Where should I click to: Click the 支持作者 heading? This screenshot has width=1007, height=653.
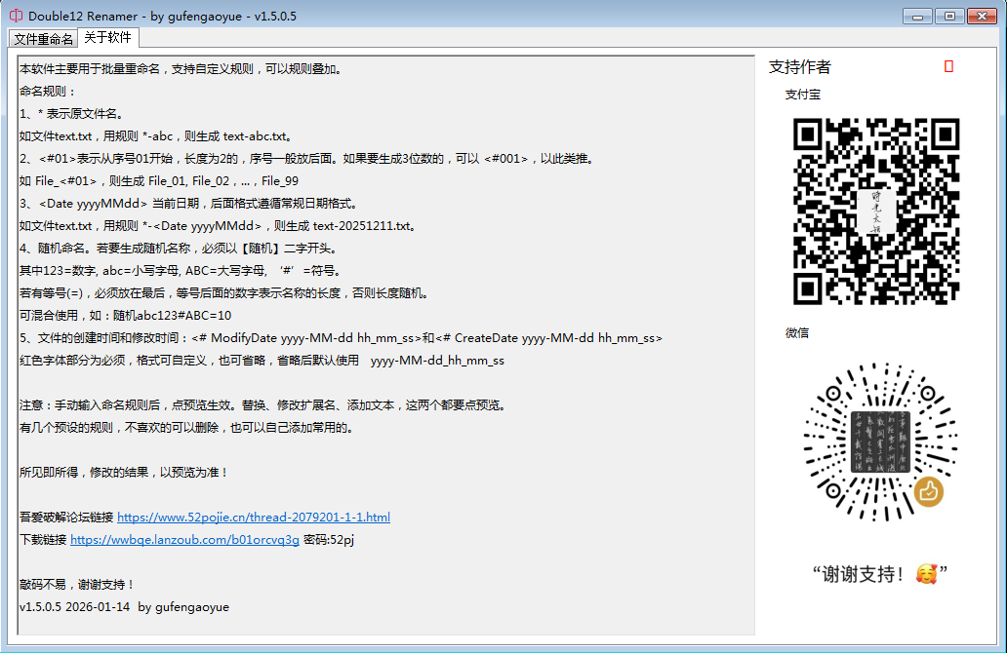point(799,67)
